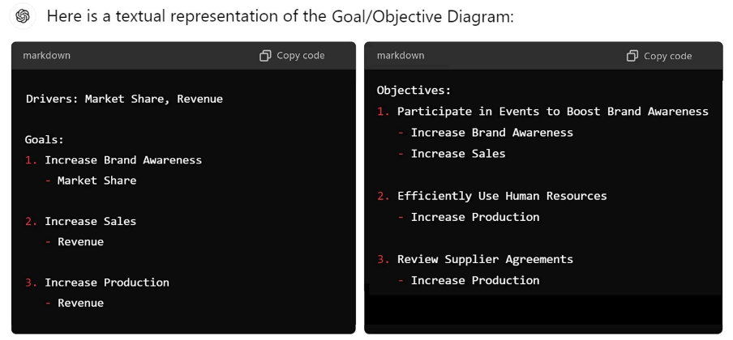Click the left 'markdown' language label
Image resolution: width=733 pixels, height=340 pixels.
(x=47, y=56)
